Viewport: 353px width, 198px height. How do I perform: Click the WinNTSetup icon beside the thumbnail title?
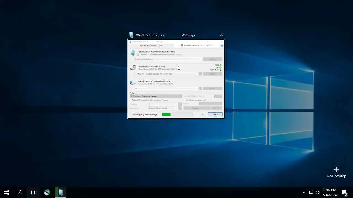click(131, 35)
